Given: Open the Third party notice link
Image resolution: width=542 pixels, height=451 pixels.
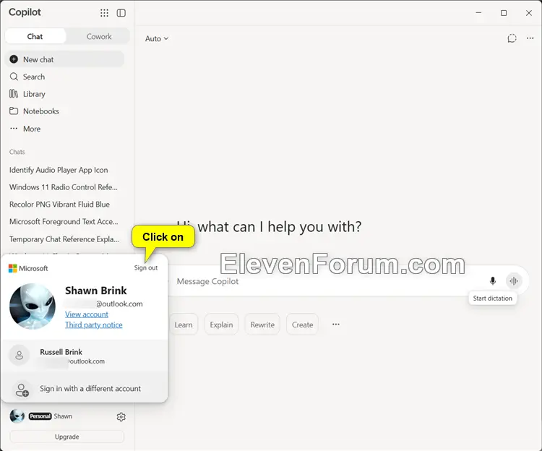Looking at the screenshot, I should 94,325.
